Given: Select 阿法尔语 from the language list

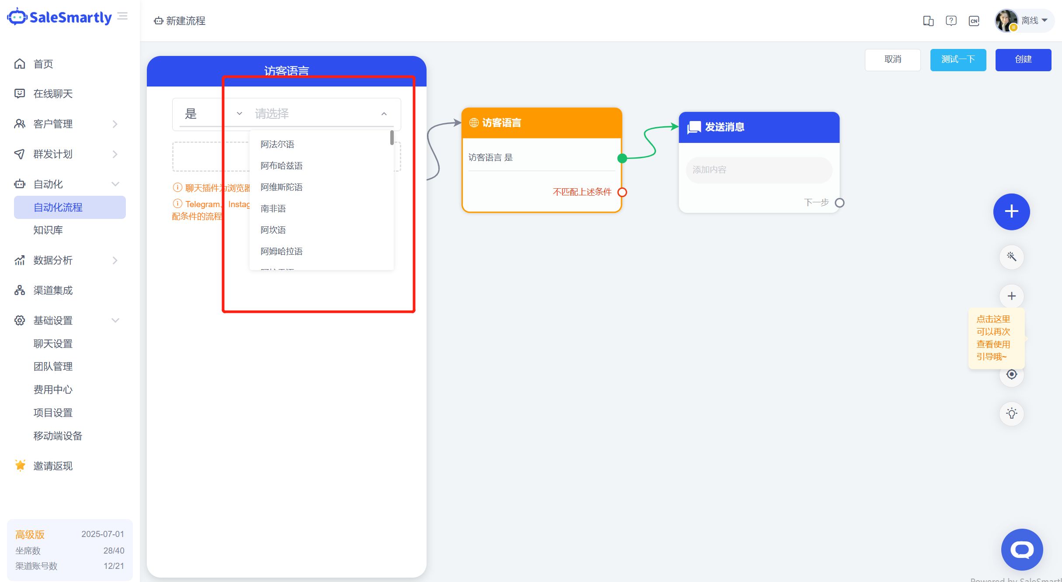Looking at the screenshot, I should 278,144.
